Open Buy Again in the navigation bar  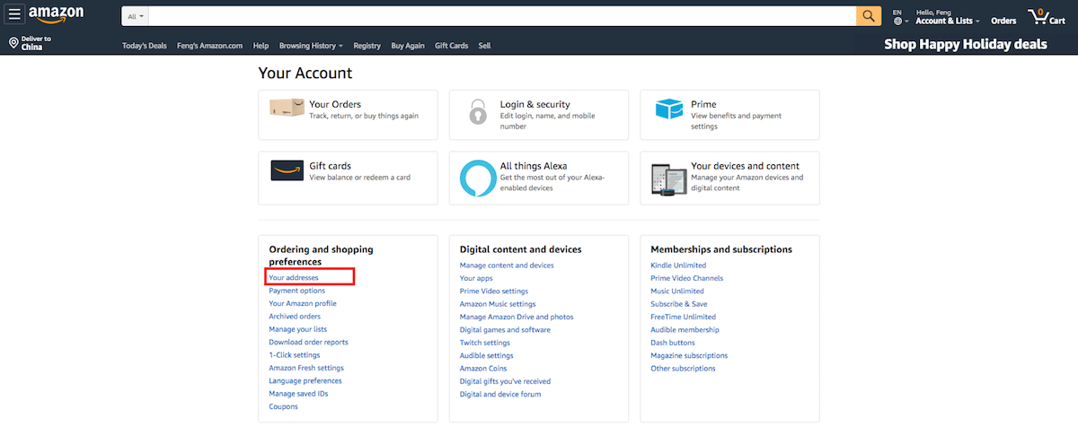coord(408,46)
